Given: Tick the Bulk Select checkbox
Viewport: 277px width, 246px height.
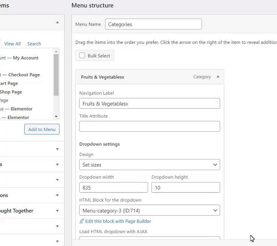Looking at the screenshot, I should pos(82,55).
